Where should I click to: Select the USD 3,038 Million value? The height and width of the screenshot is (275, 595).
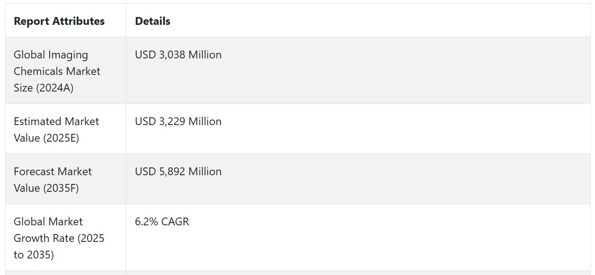[178, 55]
